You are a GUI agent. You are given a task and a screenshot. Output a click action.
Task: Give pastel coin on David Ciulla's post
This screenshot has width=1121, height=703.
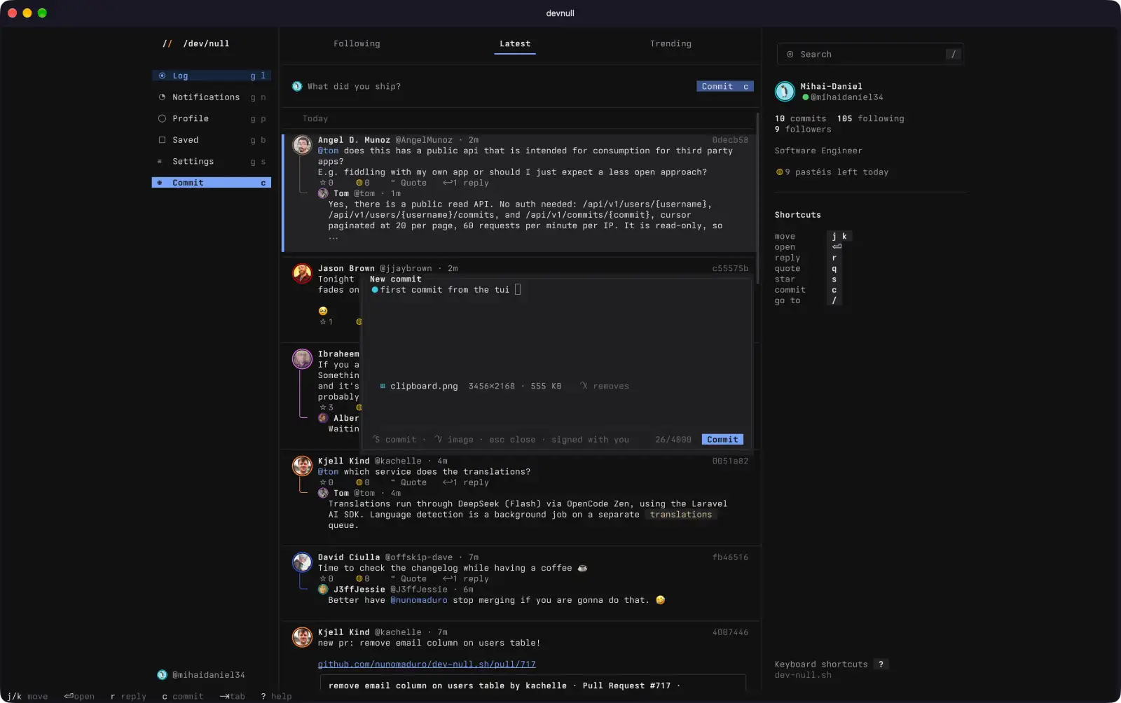click(363, 579)
